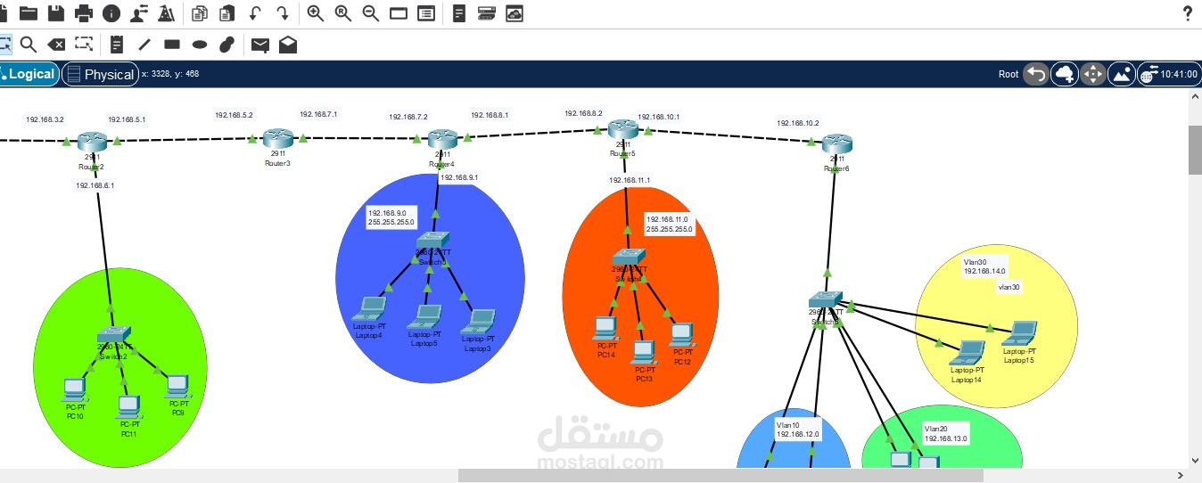Add a Simple PDU with the closed envelope

(x=260, y=44)
